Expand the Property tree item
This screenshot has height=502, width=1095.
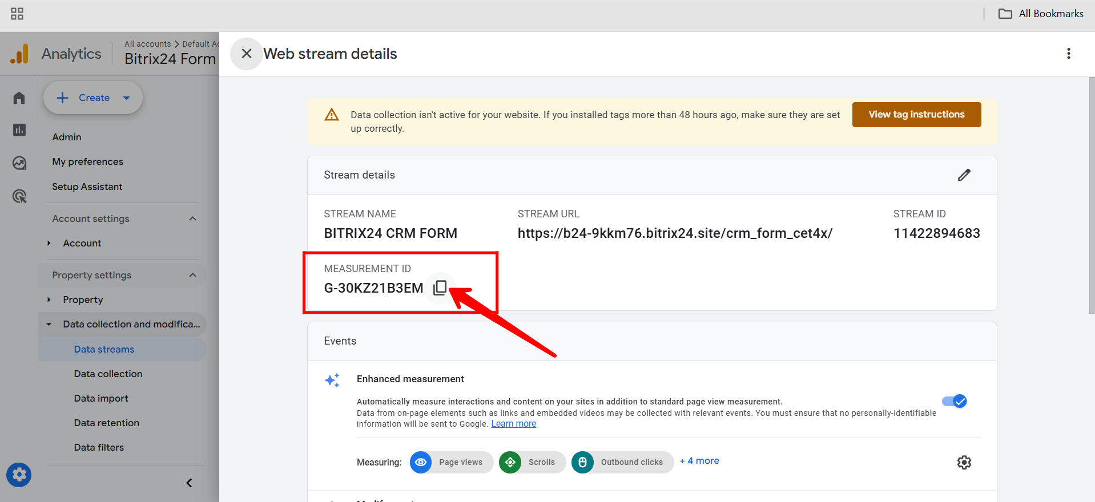[49, 300]
